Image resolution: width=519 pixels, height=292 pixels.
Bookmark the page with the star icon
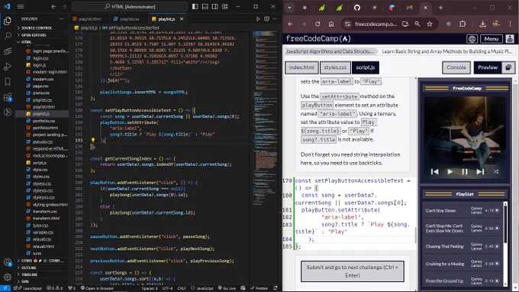click(x=430, y=24)
